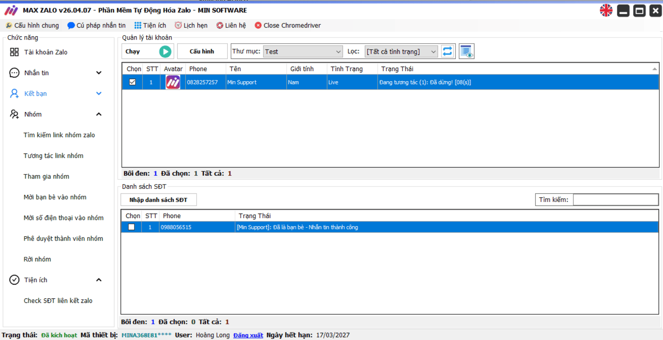The image size is (663, 340).
Task: Click the Giới tính column header
Action: pos(307,69)
